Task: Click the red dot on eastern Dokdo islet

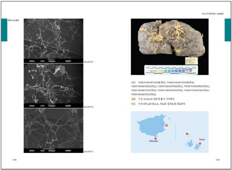Action: click(200, 144)
